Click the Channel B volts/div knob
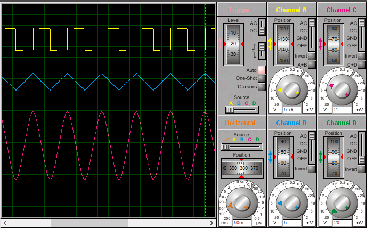Image resolution: width=367 pixels, height=228 pixels. [x=292, y=203]
